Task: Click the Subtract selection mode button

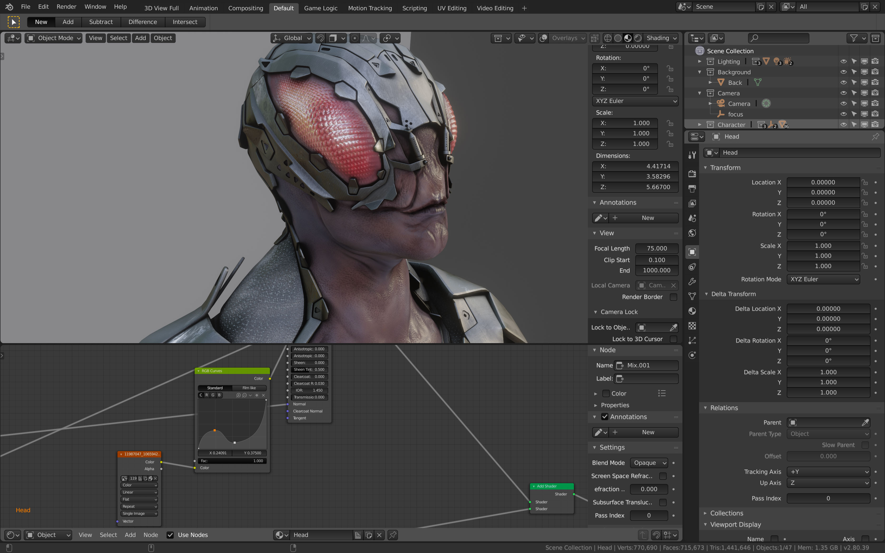Action: 101,22
